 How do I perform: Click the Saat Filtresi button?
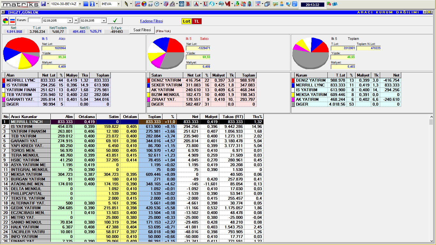point(142,30)
